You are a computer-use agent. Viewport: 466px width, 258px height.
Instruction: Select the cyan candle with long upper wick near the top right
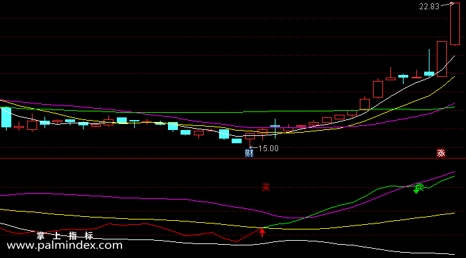coord(429,62)
